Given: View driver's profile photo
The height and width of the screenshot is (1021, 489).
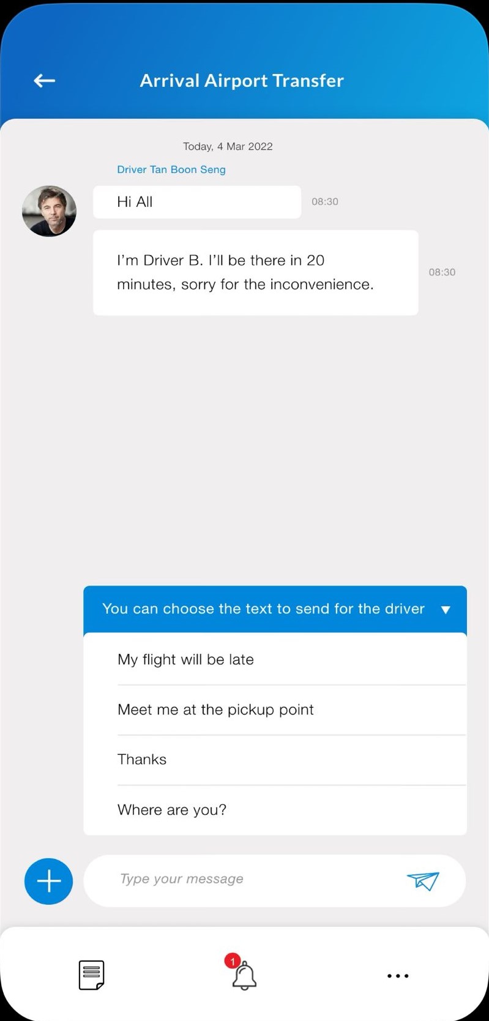Looking at the screenshot, I should coord(49,211).
